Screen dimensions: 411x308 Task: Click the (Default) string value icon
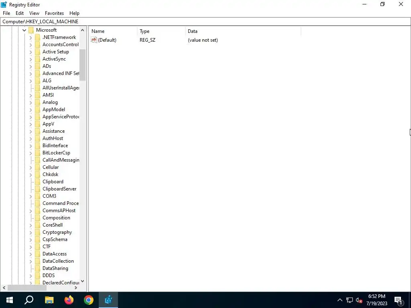[x=94, y=40]
